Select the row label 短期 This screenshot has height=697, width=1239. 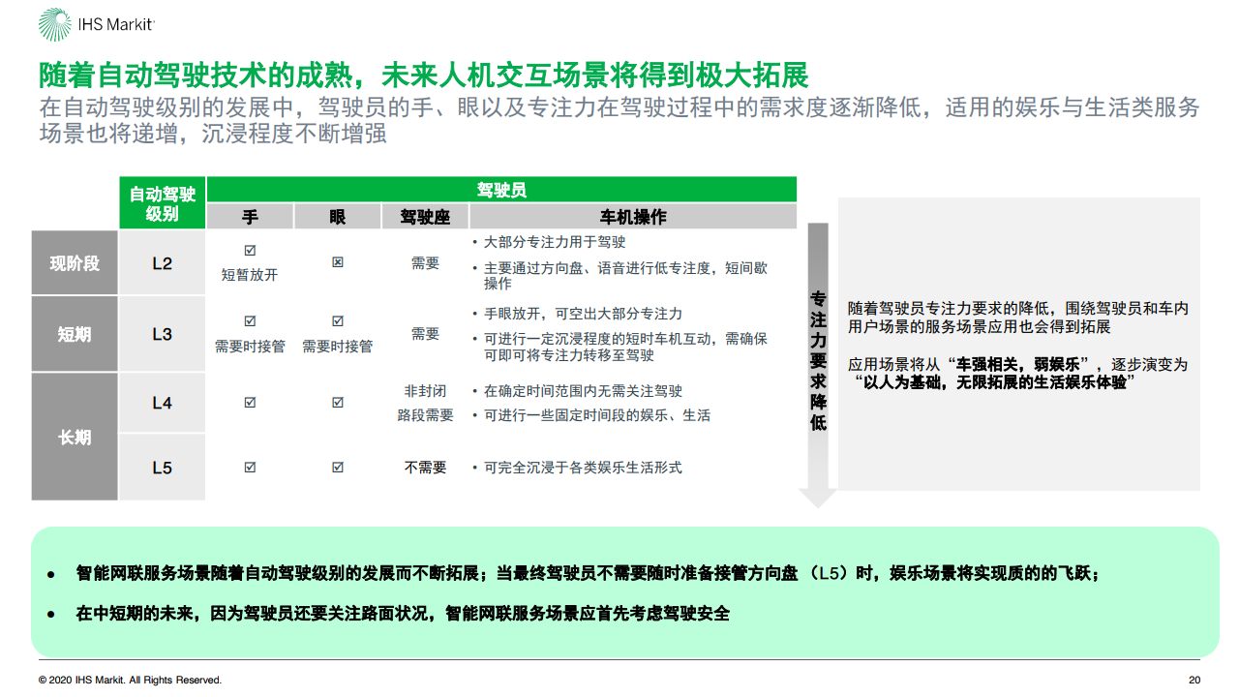click(x=75, y=334)
